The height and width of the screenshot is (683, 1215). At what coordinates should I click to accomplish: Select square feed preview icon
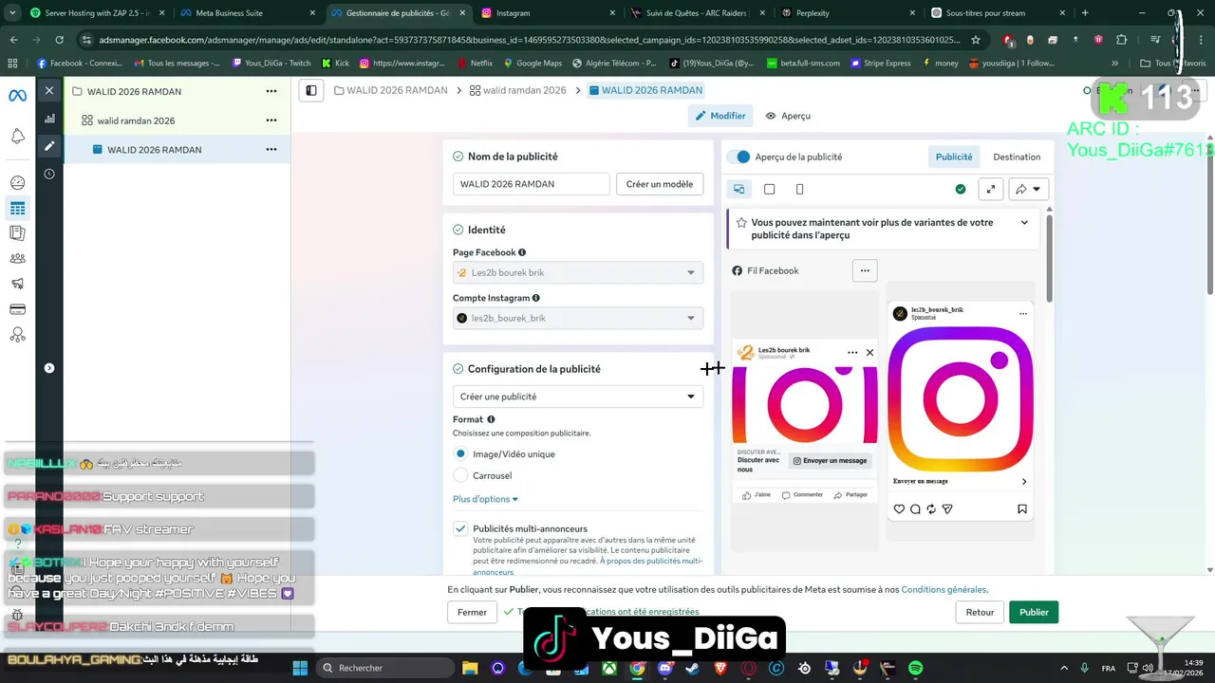point(769,189)
